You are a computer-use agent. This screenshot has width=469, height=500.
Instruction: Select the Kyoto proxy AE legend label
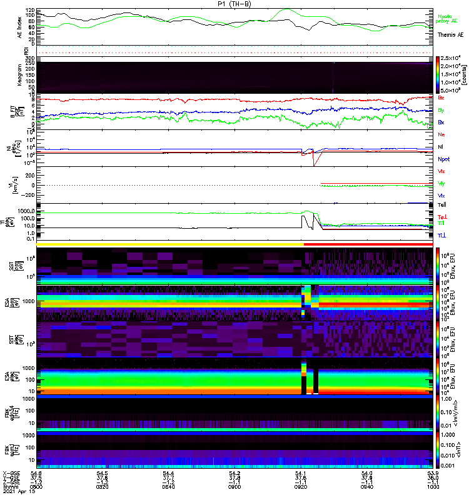[x=446, y=19]
